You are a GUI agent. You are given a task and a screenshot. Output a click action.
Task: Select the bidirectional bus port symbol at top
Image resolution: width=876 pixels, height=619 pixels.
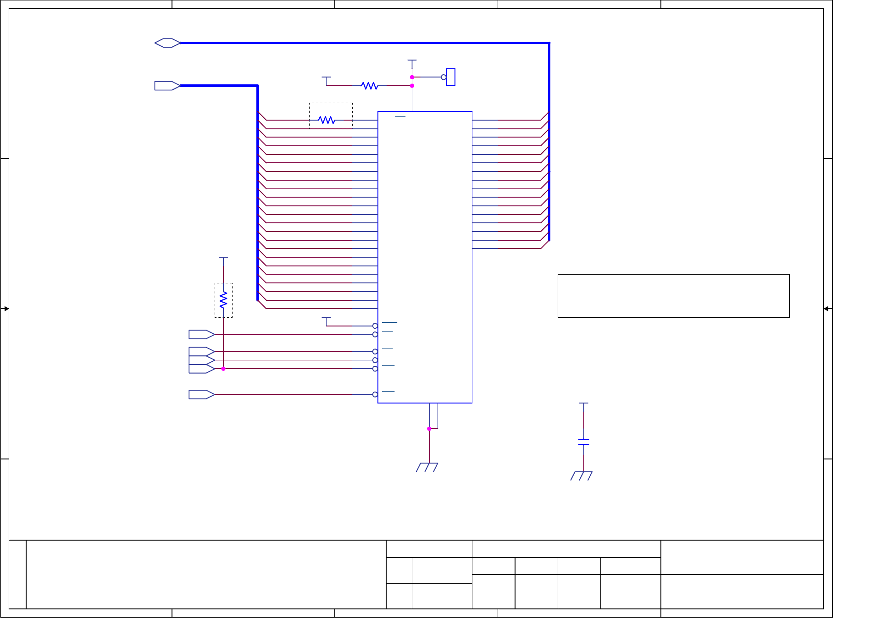167,43
